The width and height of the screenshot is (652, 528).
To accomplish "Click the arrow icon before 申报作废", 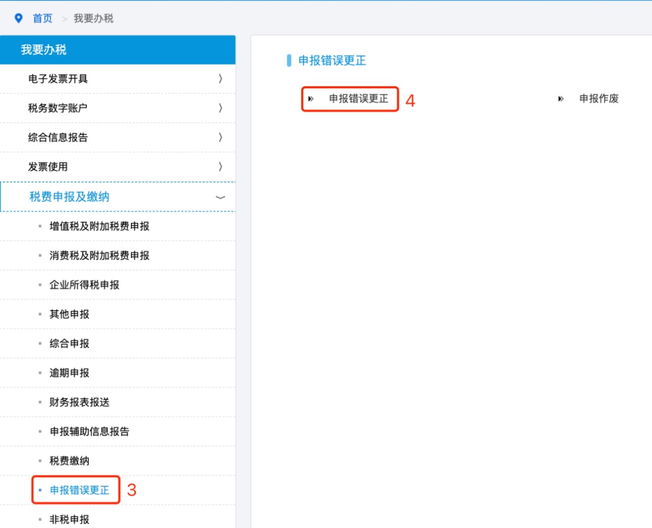I will [x=560, y=99].
